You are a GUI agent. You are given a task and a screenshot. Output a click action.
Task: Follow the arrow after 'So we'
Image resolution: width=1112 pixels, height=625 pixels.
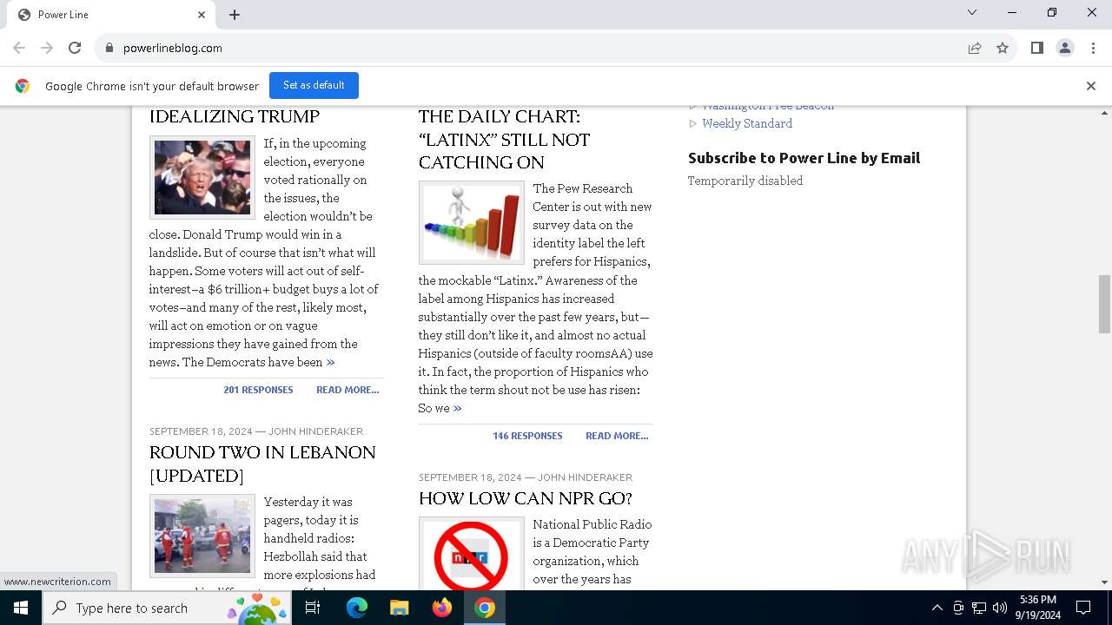(458, 408)
